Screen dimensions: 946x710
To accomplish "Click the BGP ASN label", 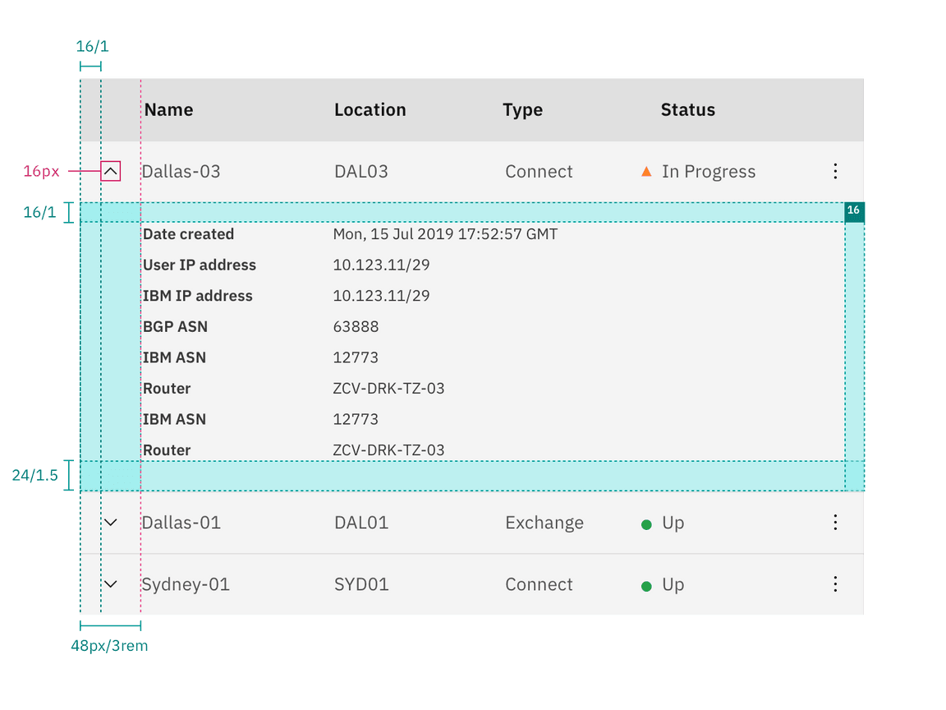I will pos(175,326).
